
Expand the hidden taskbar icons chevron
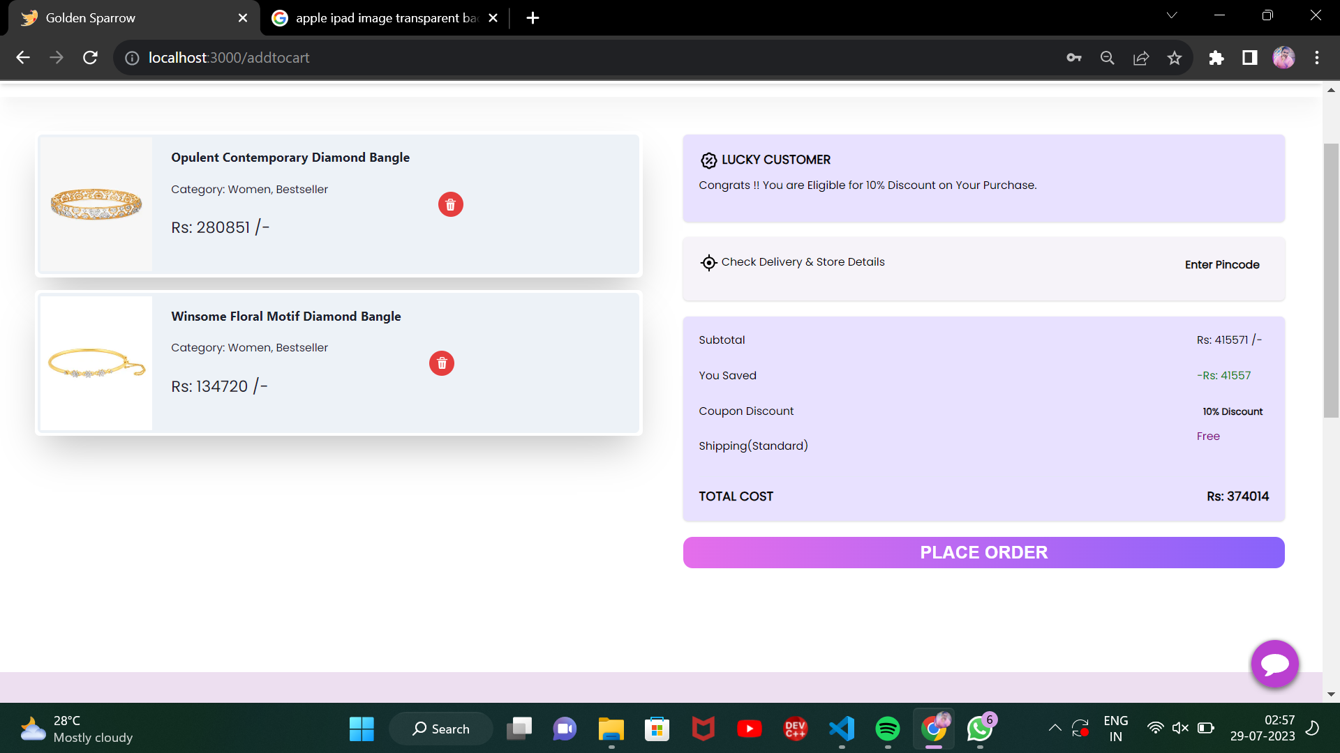click(1055, 728)
